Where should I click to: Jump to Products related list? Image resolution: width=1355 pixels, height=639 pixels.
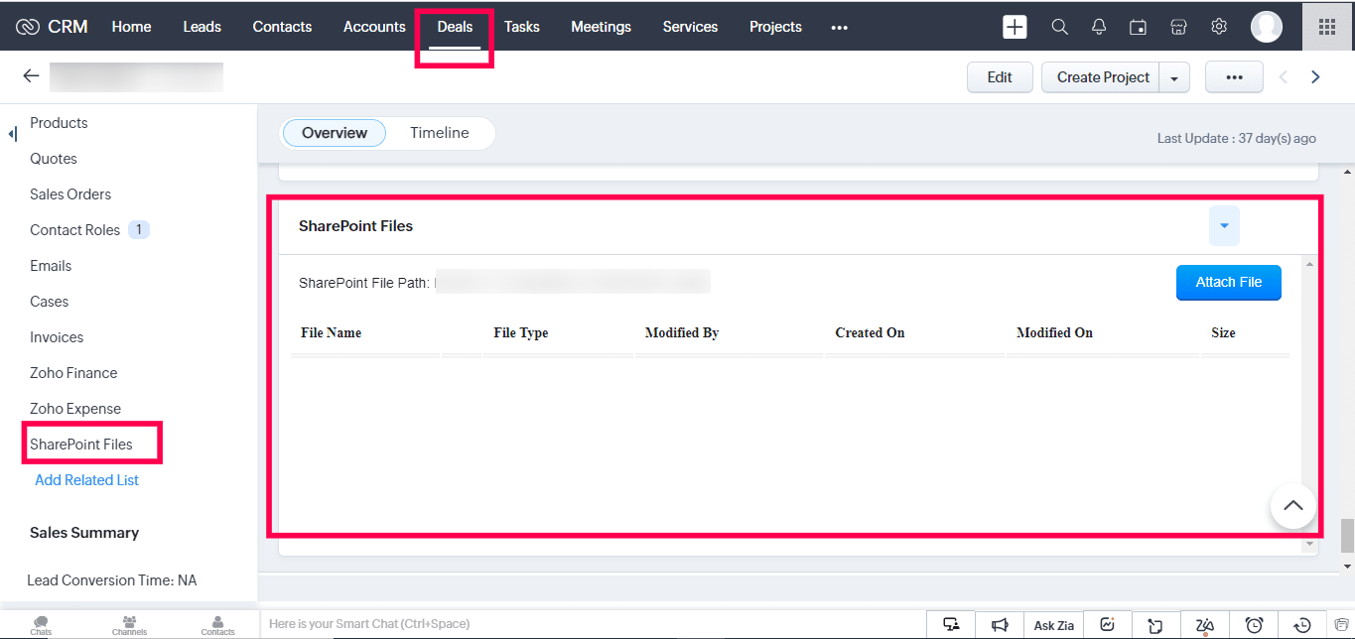tap(59, 123)
